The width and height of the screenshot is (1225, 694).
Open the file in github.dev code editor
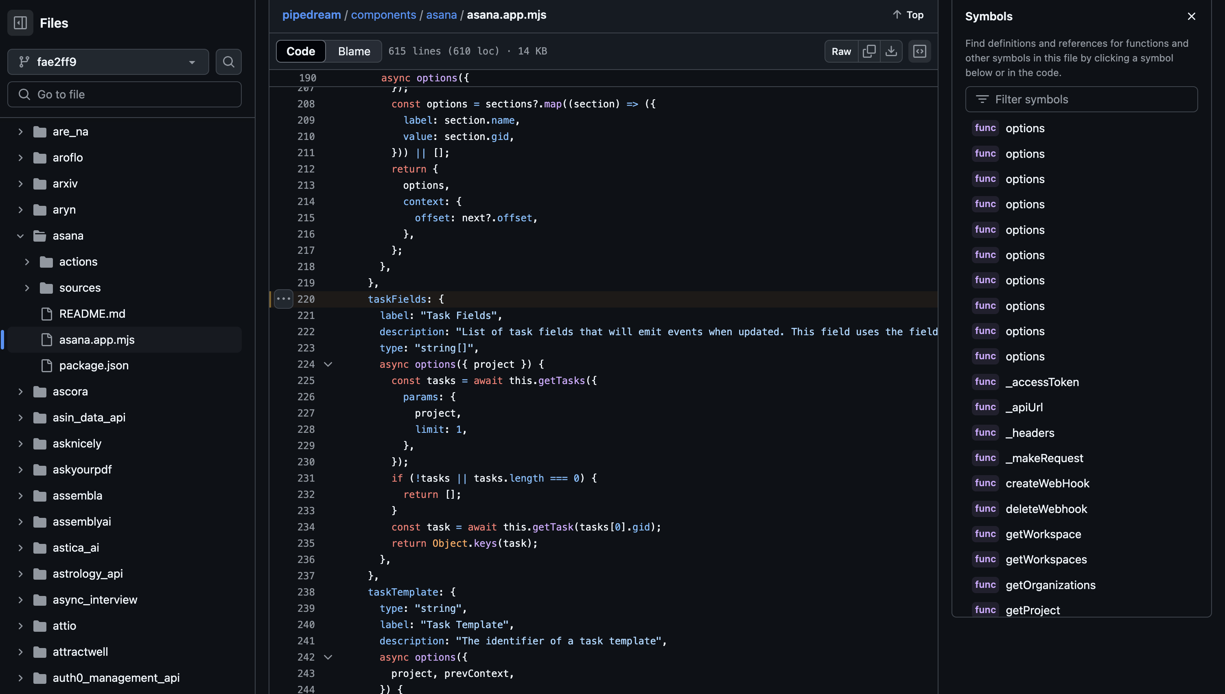[x=919, y=51]
